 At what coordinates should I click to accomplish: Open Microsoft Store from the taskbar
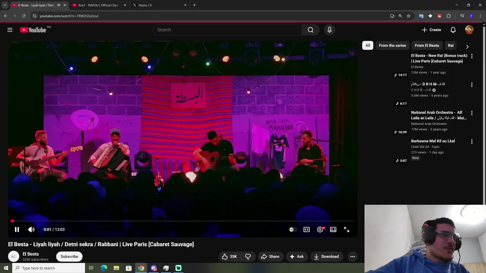(x=129, y=268)
